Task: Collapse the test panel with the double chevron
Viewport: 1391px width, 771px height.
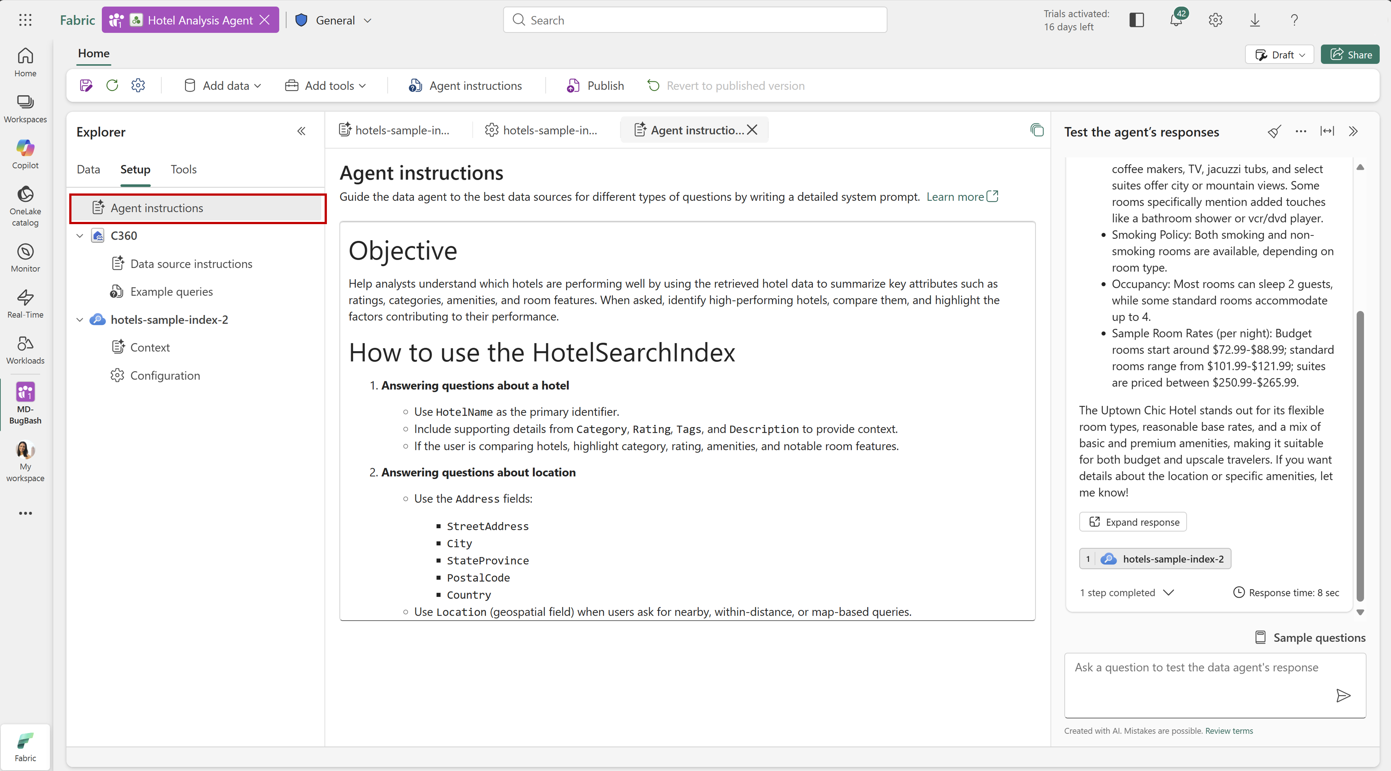Action: 1353,131
